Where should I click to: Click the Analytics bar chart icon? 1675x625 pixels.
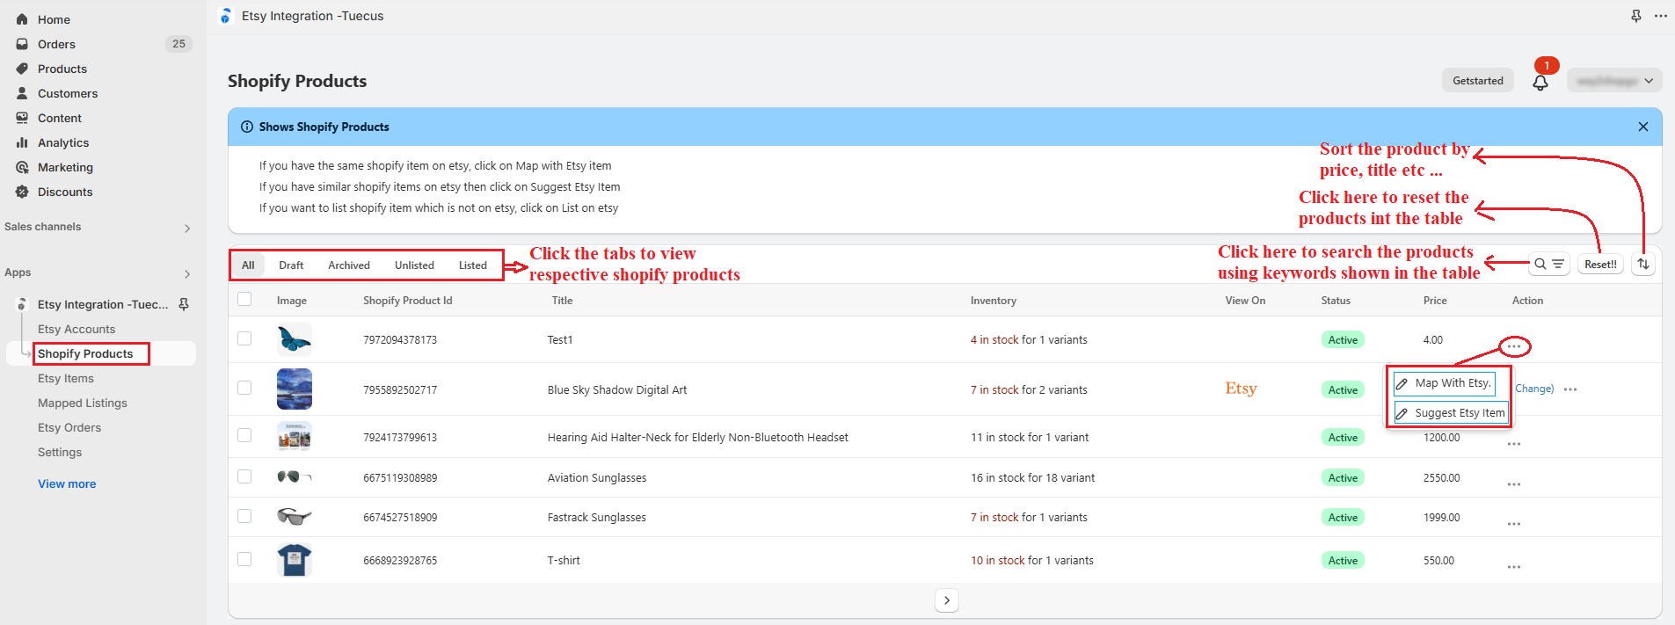coord(22,142)
